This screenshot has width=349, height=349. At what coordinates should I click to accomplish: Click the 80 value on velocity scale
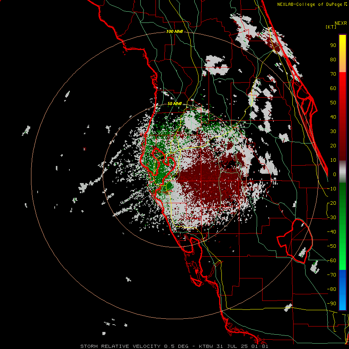(333, 60)
